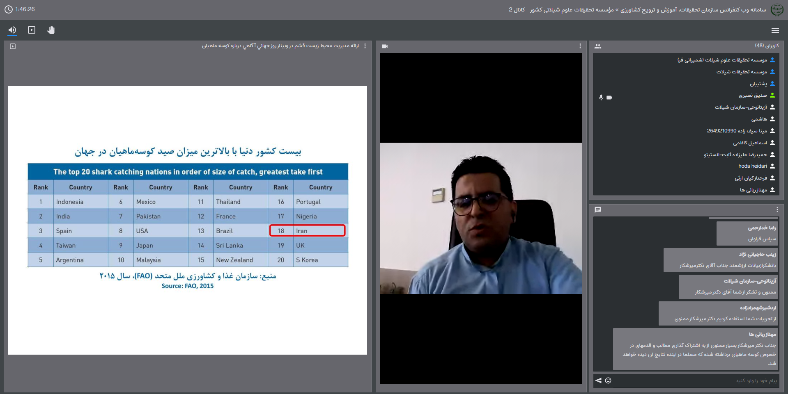Open presentation panel three-dot options menu
Viewport: 788px width, 394px height.
pyautogui.click(x=365, y=46)
